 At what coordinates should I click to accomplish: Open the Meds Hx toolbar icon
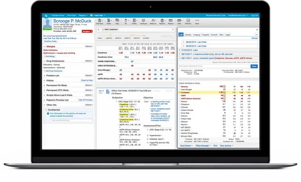[x=153, y=21]
